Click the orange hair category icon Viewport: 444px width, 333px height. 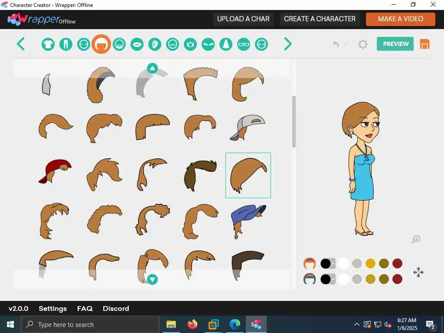[101, 44]
